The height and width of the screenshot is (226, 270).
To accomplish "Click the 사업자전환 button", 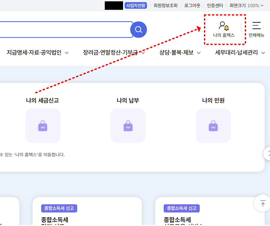I will point(136,5).
